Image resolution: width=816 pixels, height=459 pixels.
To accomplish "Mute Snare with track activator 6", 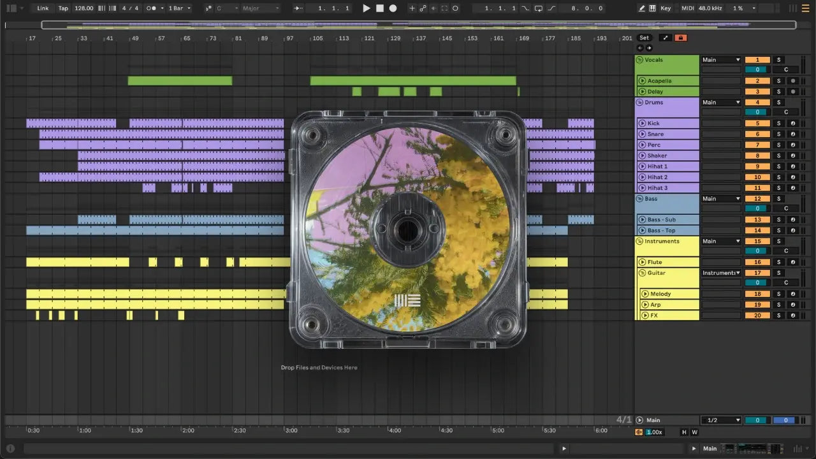I will [757, 134].
